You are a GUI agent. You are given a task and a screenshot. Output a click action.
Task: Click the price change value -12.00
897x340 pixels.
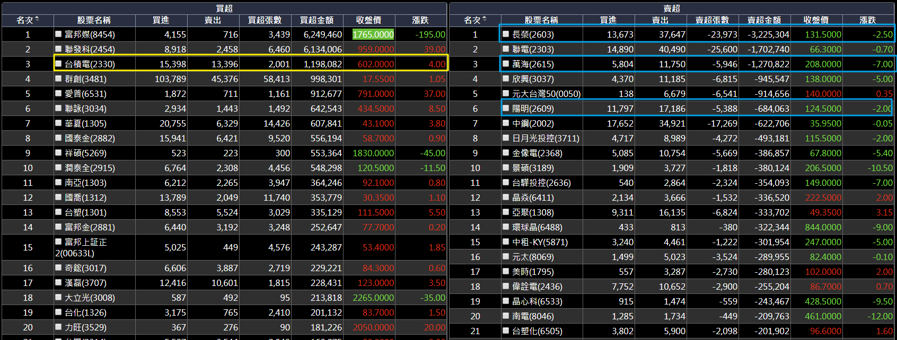pos(880,316)
